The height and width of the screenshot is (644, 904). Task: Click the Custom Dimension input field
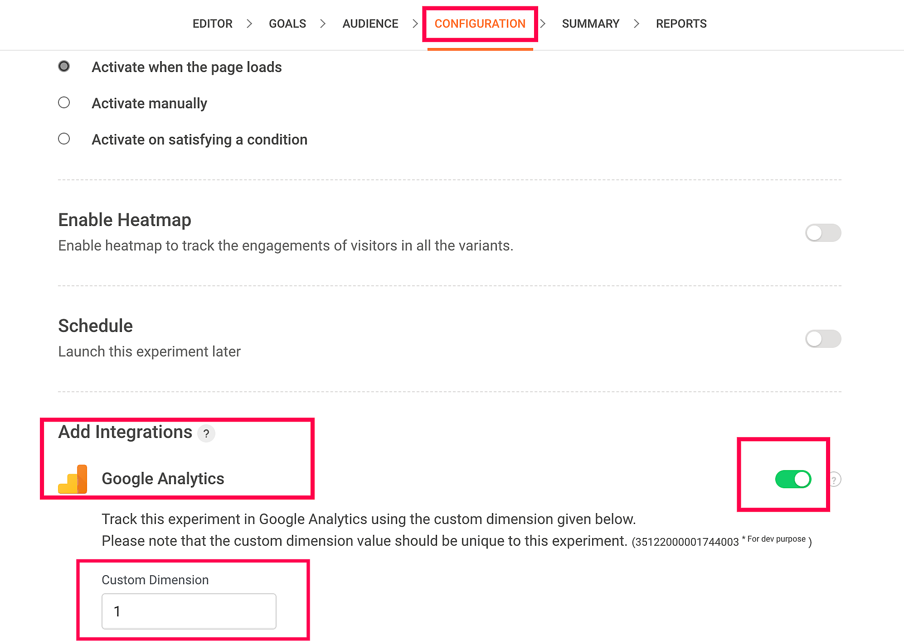189,611
